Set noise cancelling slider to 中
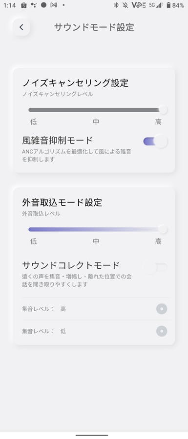This screenshot has height=439, width=188. [96, 110]
